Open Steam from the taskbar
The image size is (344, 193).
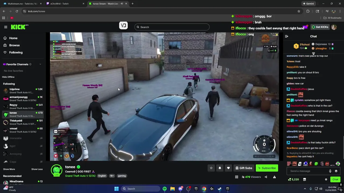220,189
